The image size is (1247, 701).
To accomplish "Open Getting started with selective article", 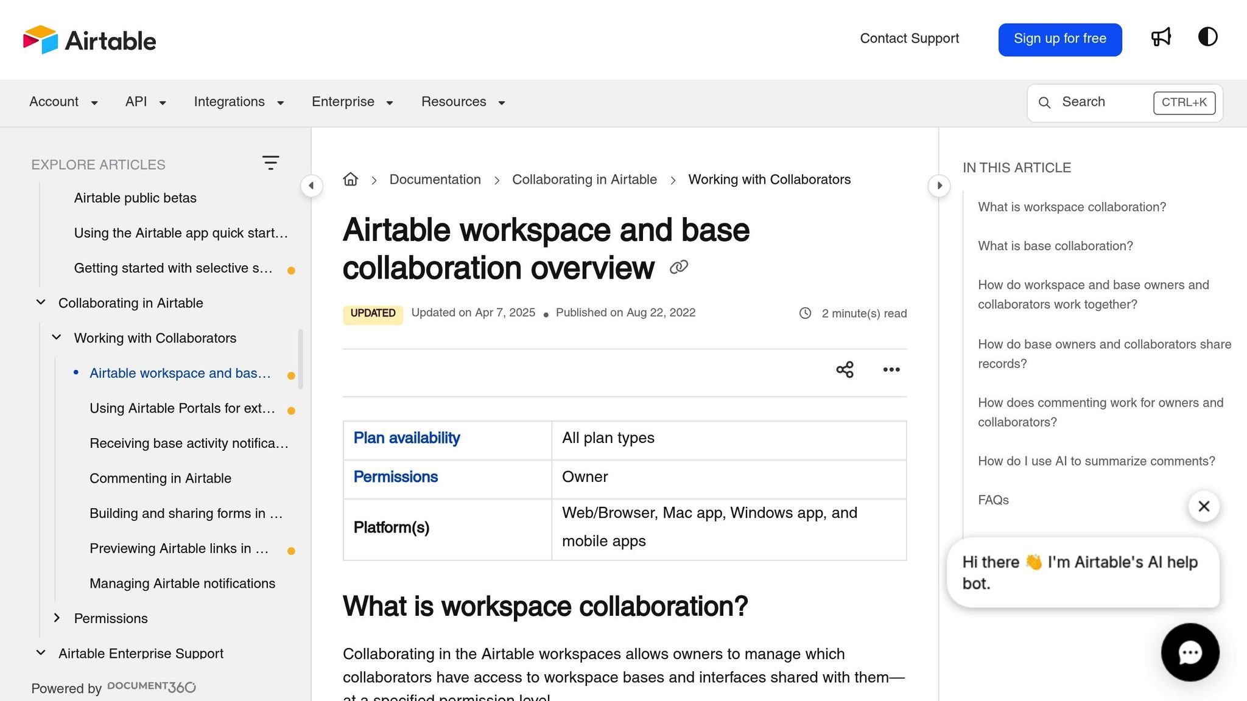I will coord(173,268).
